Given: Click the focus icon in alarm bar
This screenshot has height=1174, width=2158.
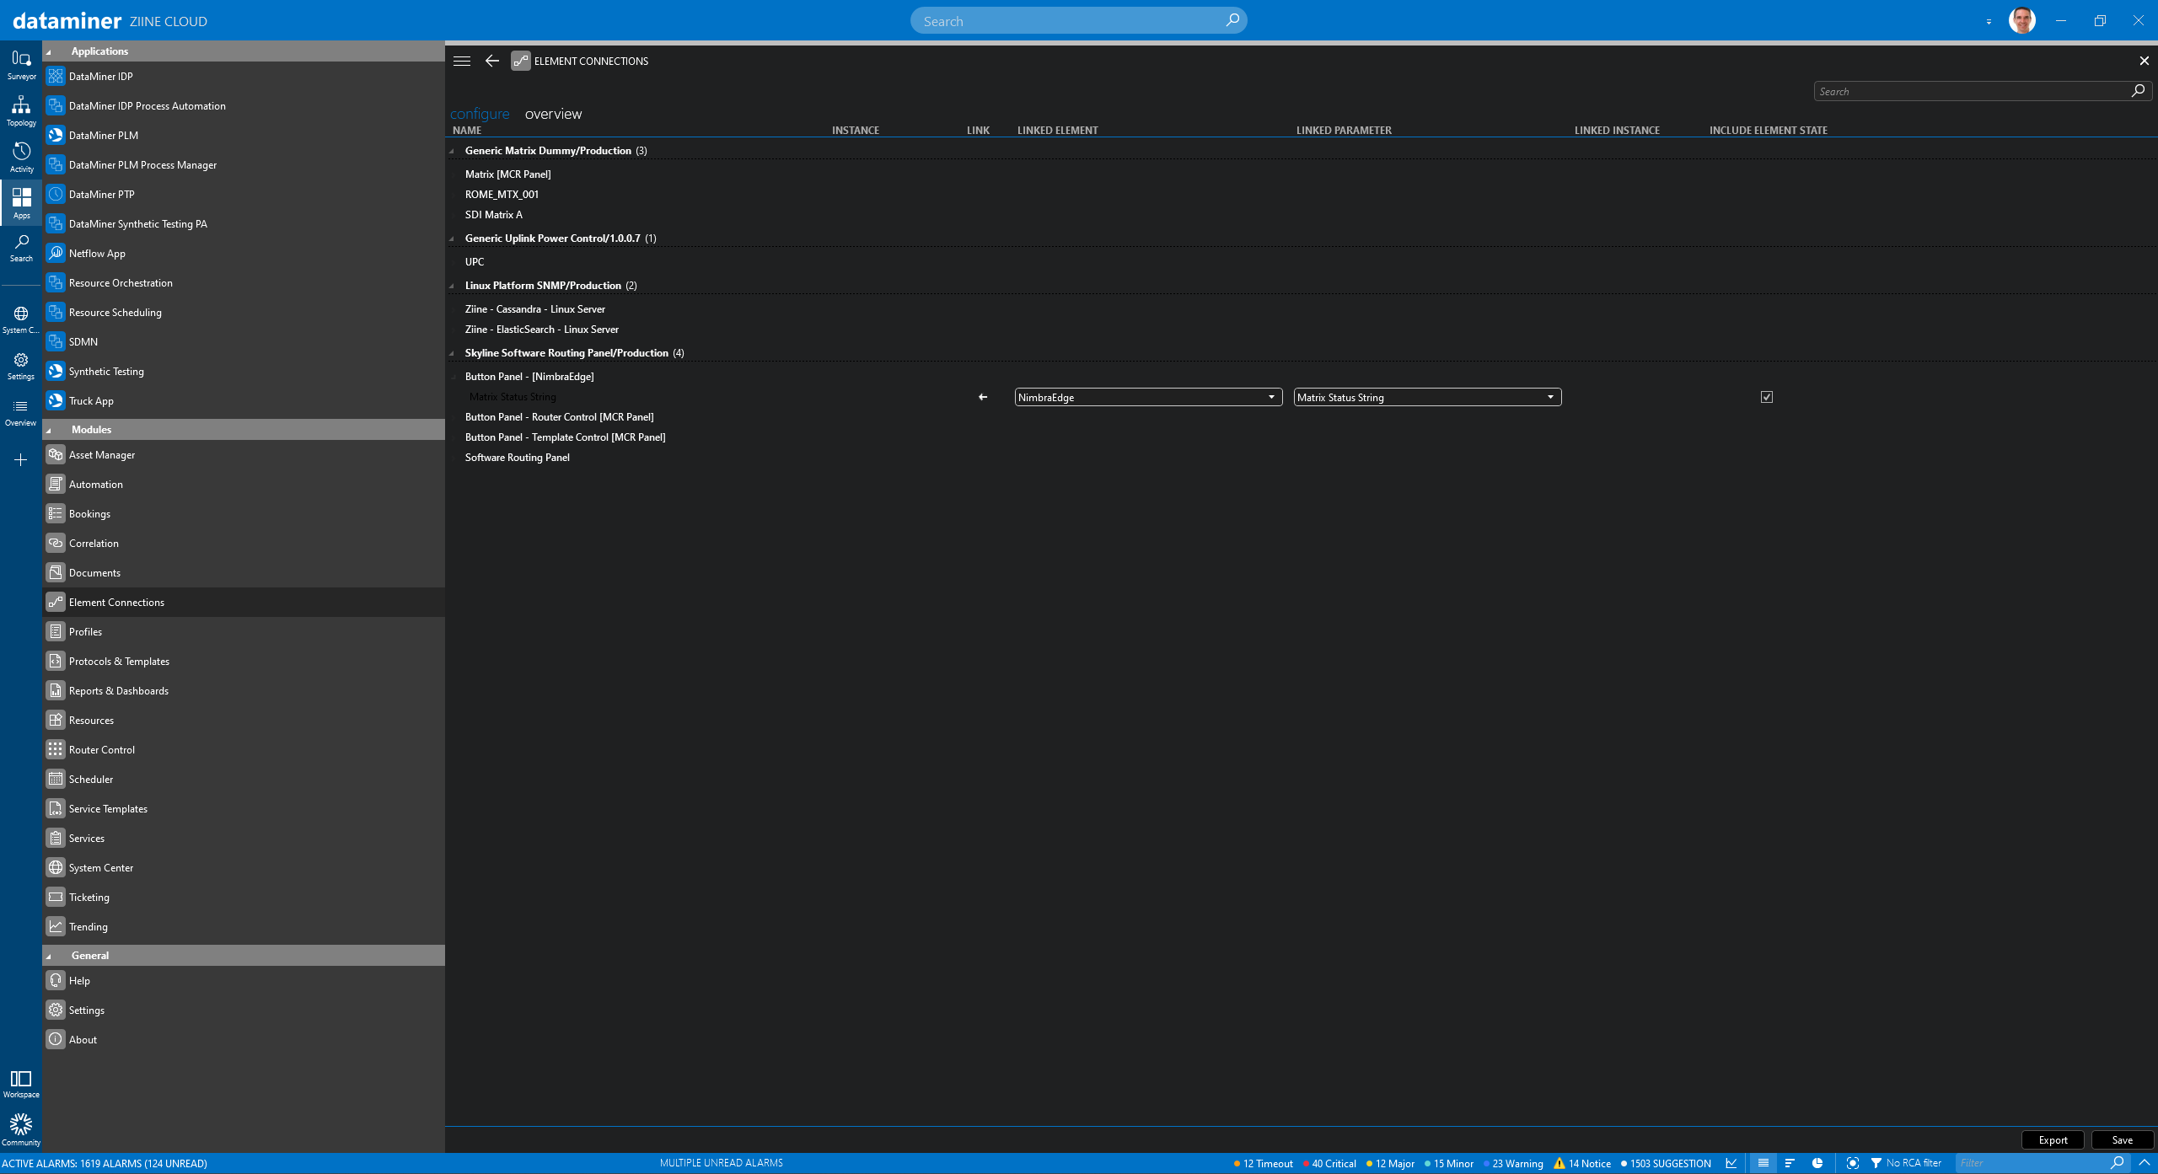Looking at the screenshot, I should 1852,1163.
